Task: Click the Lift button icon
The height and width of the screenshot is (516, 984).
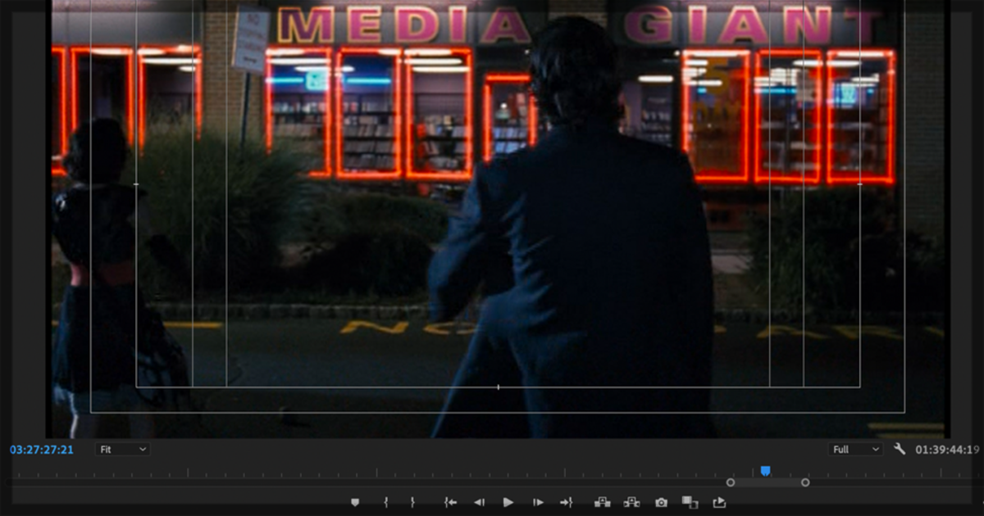Action: tap(603, 502)
